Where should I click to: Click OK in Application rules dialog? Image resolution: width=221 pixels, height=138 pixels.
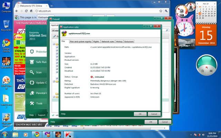(x=140, y=114)
